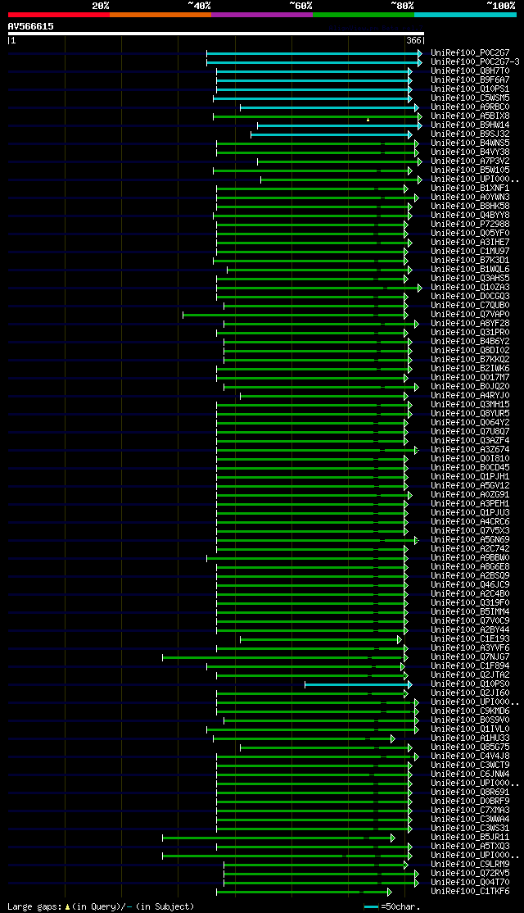The width and height of the screenshot is (524, 913).
Task: Select the UniRef100_A3Z674 label
Action: pos(471,449)
